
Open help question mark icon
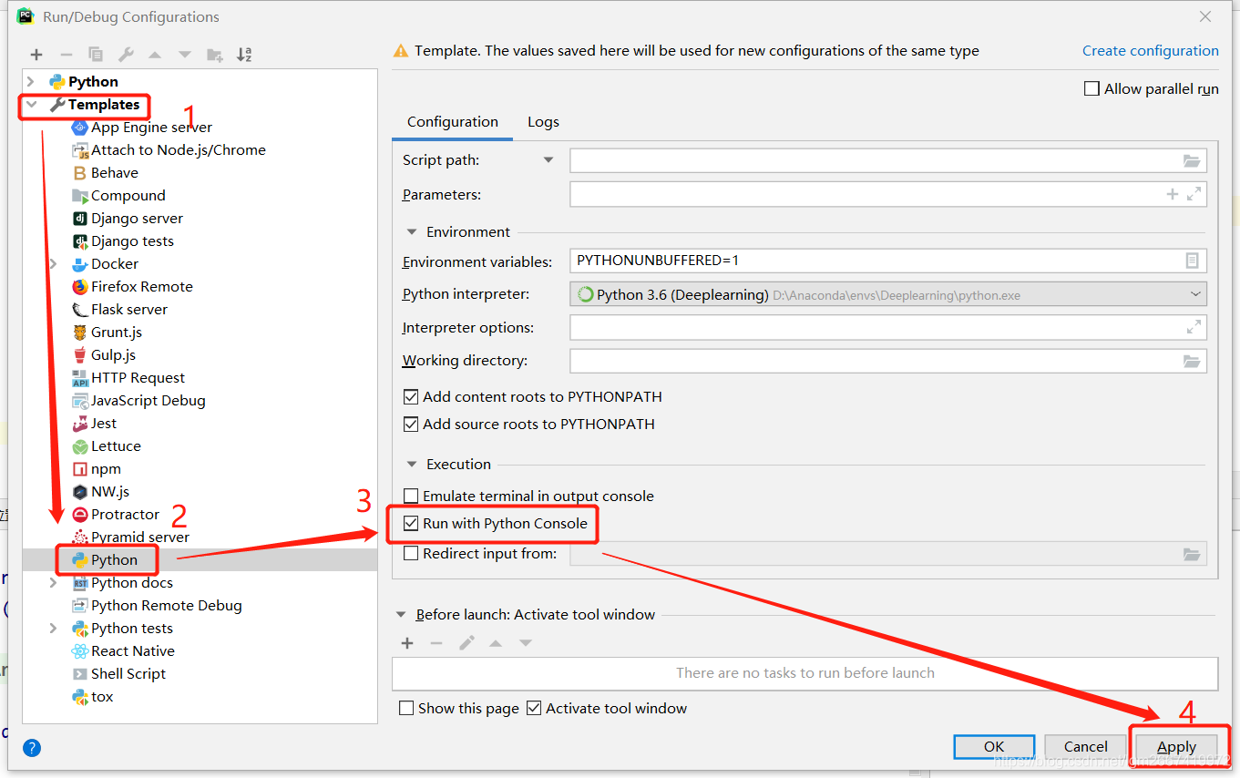point(32,748)
